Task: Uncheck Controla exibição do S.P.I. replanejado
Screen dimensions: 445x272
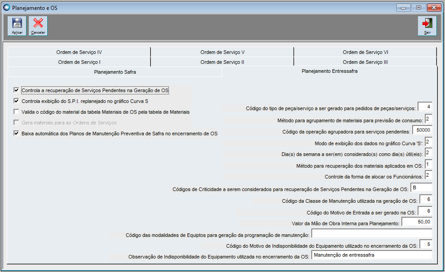Action: (17, 101)
